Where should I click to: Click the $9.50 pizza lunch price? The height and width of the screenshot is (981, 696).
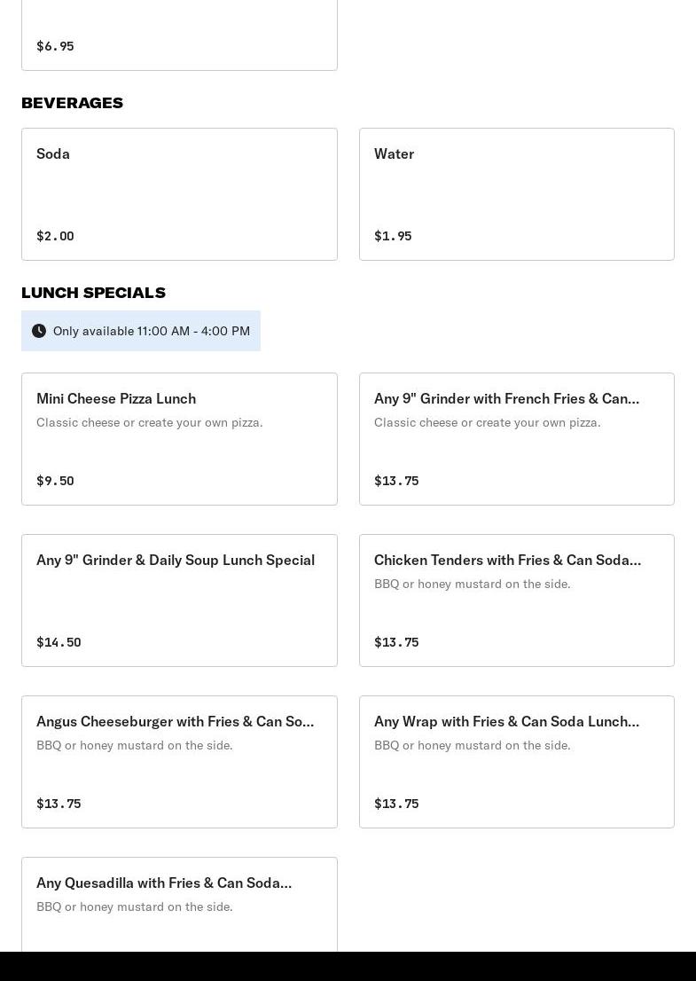[x=55, y=481]
